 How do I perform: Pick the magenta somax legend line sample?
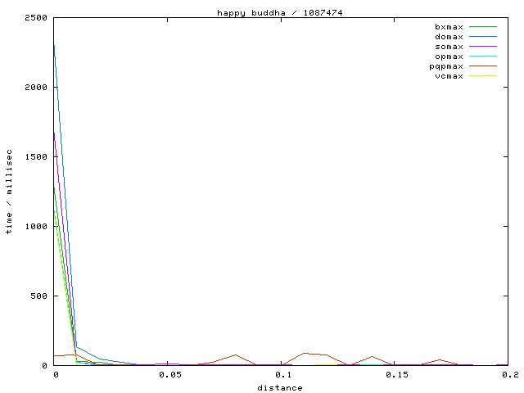pos(483,47)
